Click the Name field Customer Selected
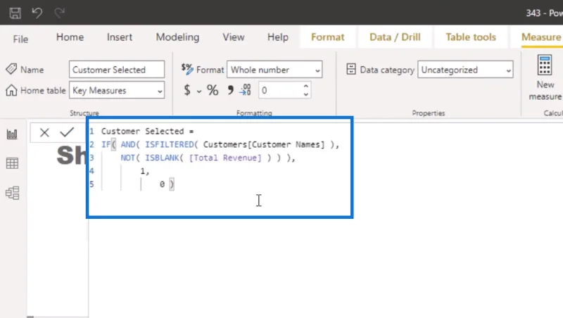Screen dimensions: 563x318 click(x=117, y=70)
